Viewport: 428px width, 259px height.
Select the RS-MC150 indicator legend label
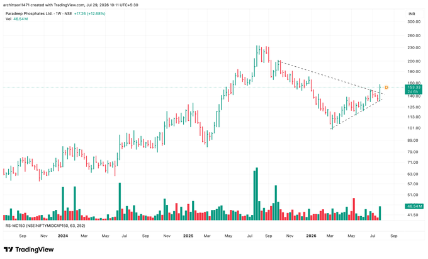tap(45, 226)
